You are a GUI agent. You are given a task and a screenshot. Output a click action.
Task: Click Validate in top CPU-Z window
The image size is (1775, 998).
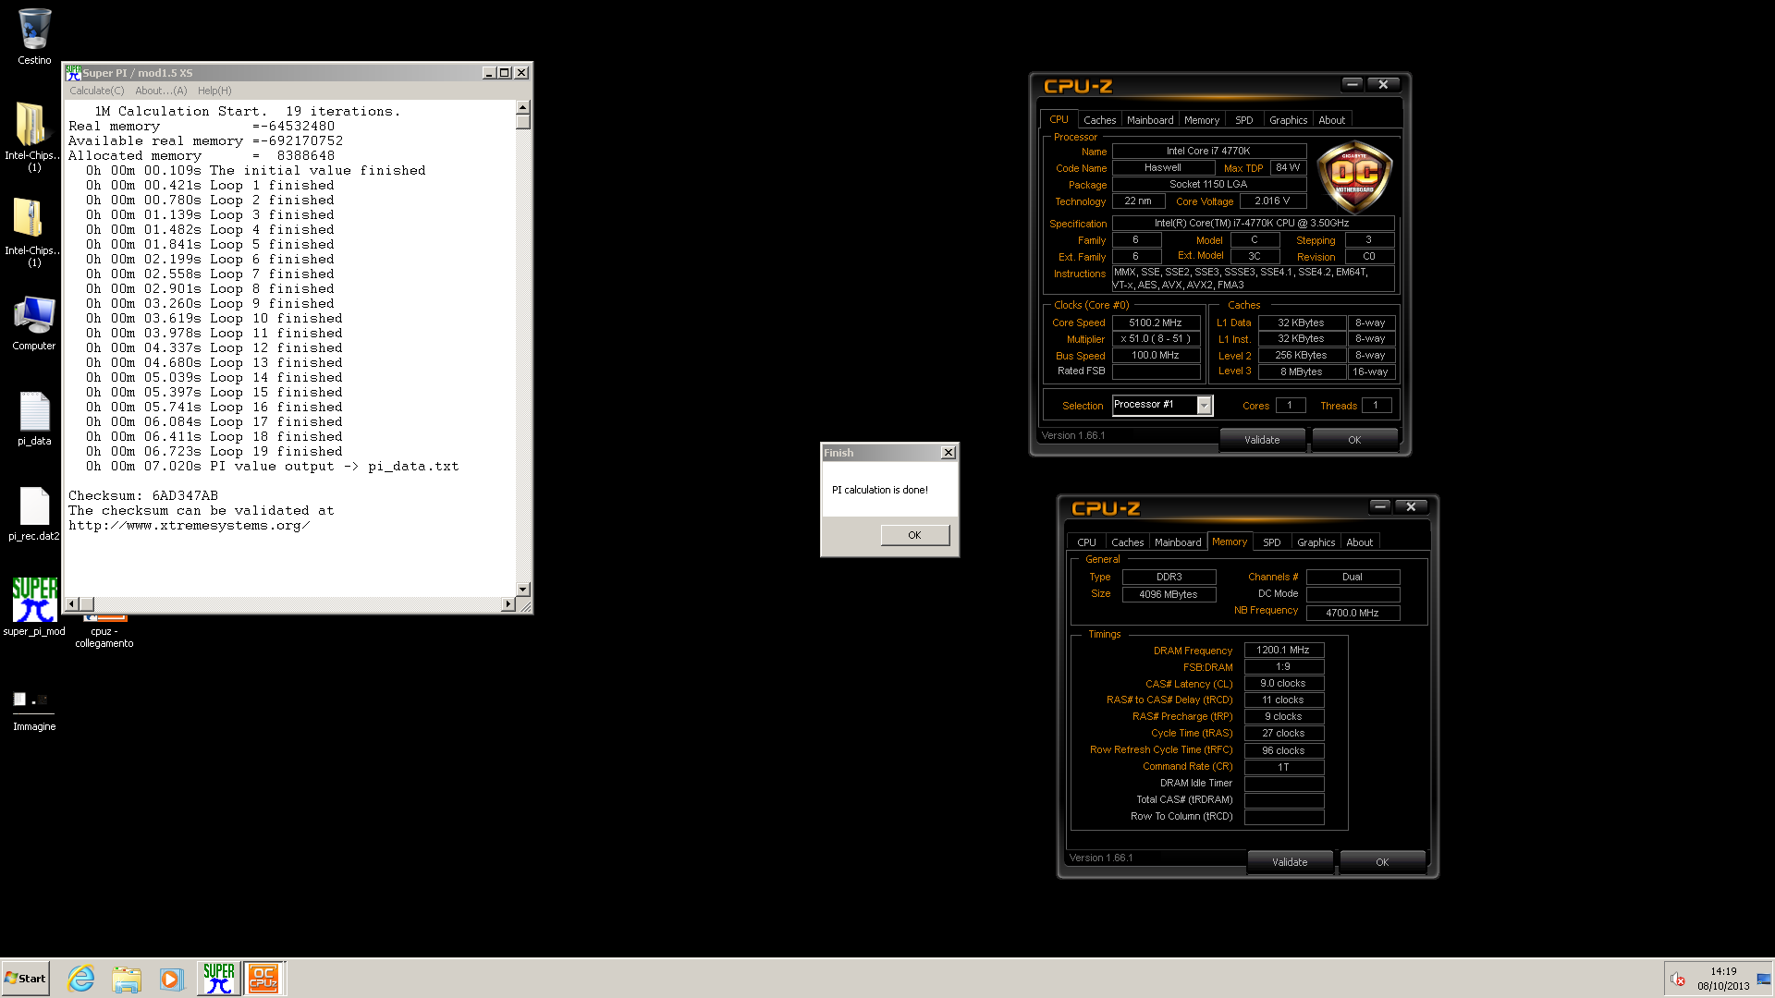(x=1262, y=440)
